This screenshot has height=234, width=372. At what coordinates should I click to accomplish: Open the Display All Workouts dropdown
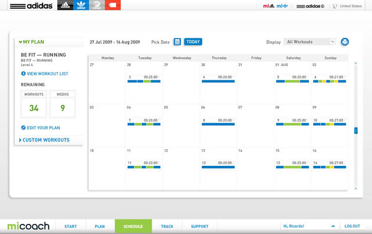click(310, 42)
